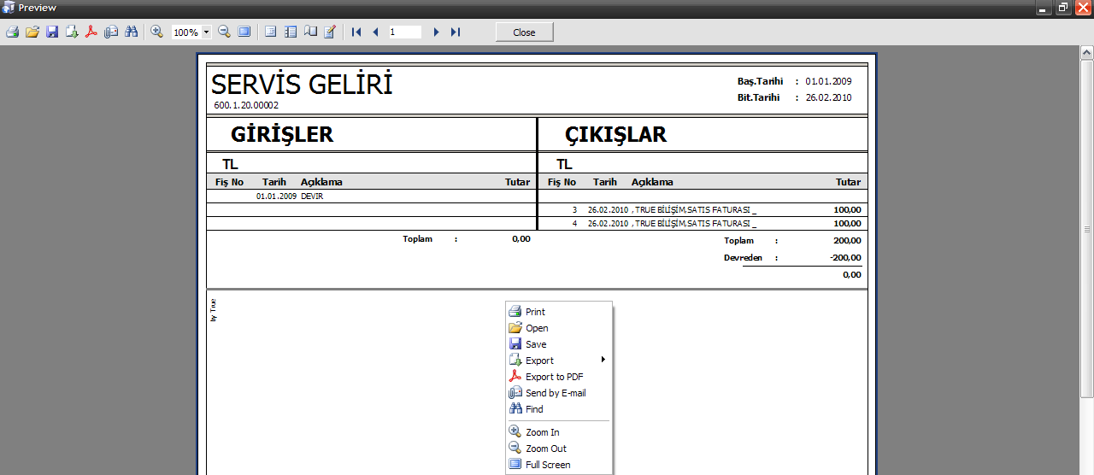
Task: Click the toolbar magnifier with plus sign
Action: [156, 32]
